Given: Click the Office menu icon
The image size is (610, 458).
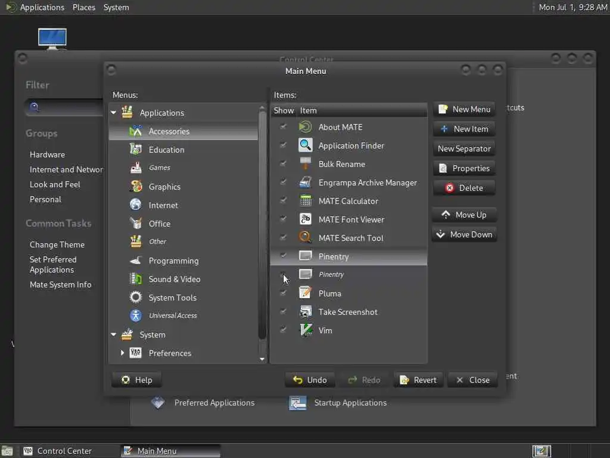Looking at the screenshot, I should 135,223.
